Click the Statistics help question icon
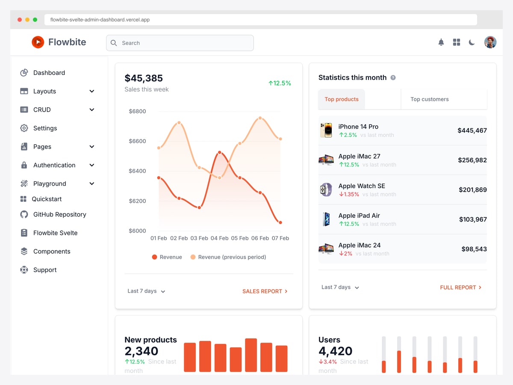The height and width of the screenshot is (385, 513). [393, 78]
